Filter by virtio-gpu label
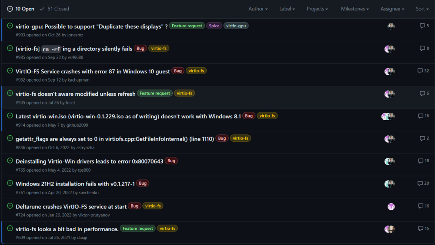Viewport: 435px width, 245px height. (236, 26)
